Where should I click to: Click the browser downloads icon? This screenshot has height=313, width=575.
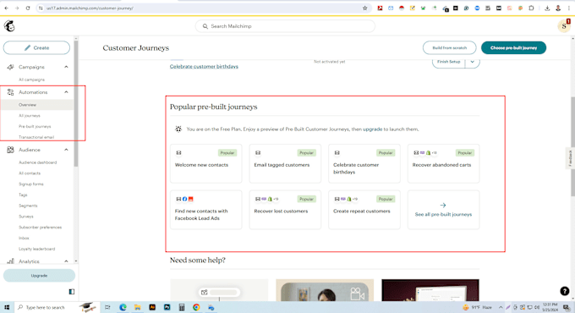[x=547, y=8]
